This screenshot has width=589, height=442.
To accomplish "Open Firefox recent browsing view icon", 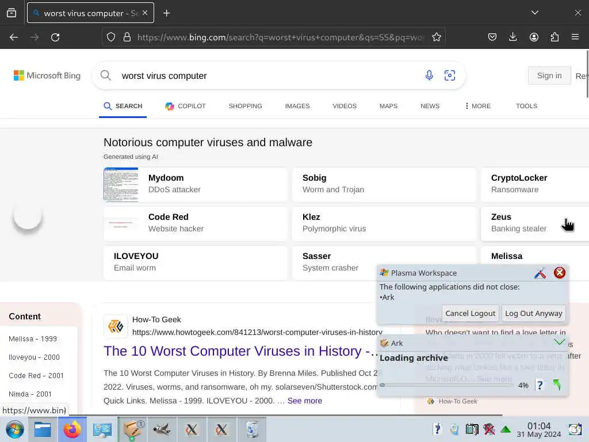I will tap(12, 13).
